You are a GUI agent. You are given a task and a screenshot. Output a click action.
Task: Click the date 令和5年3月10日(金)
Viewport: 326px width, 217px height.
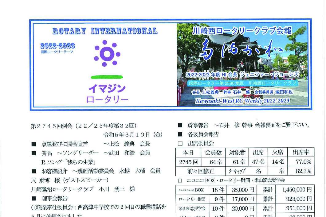click(133, 135)
